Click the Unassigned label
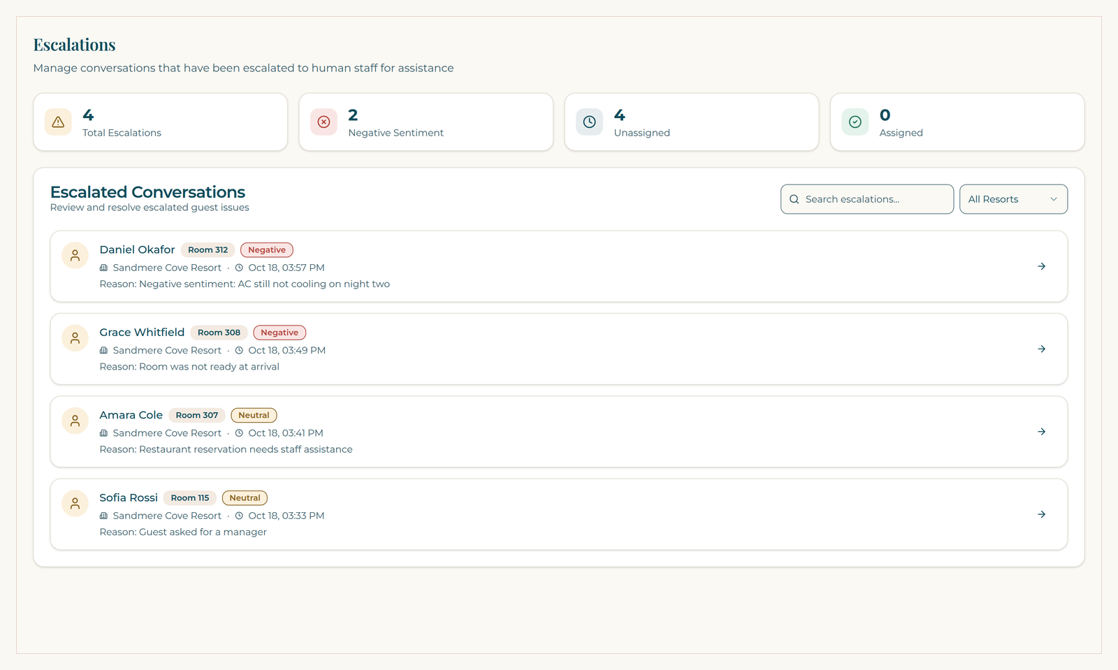This screenshot has height=670, width=1118. click(641, 133)
